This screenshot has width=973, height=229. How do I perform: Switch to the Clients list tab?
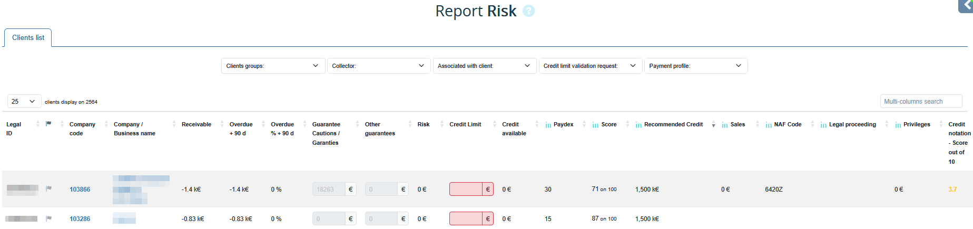click(28, 38)
